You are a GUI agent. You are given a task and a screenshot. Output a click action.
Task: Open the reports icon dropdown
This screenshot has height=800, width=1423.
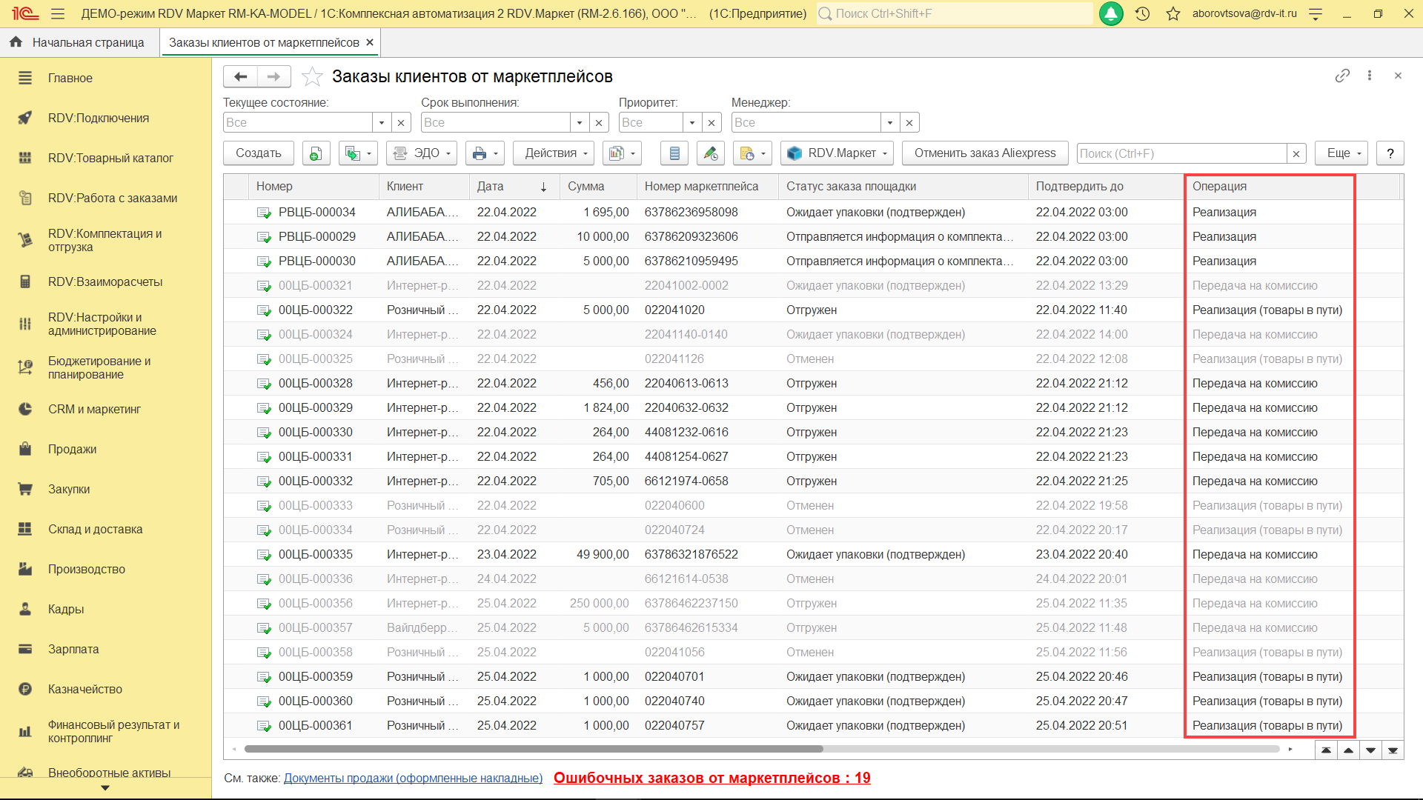click(622, 153)
